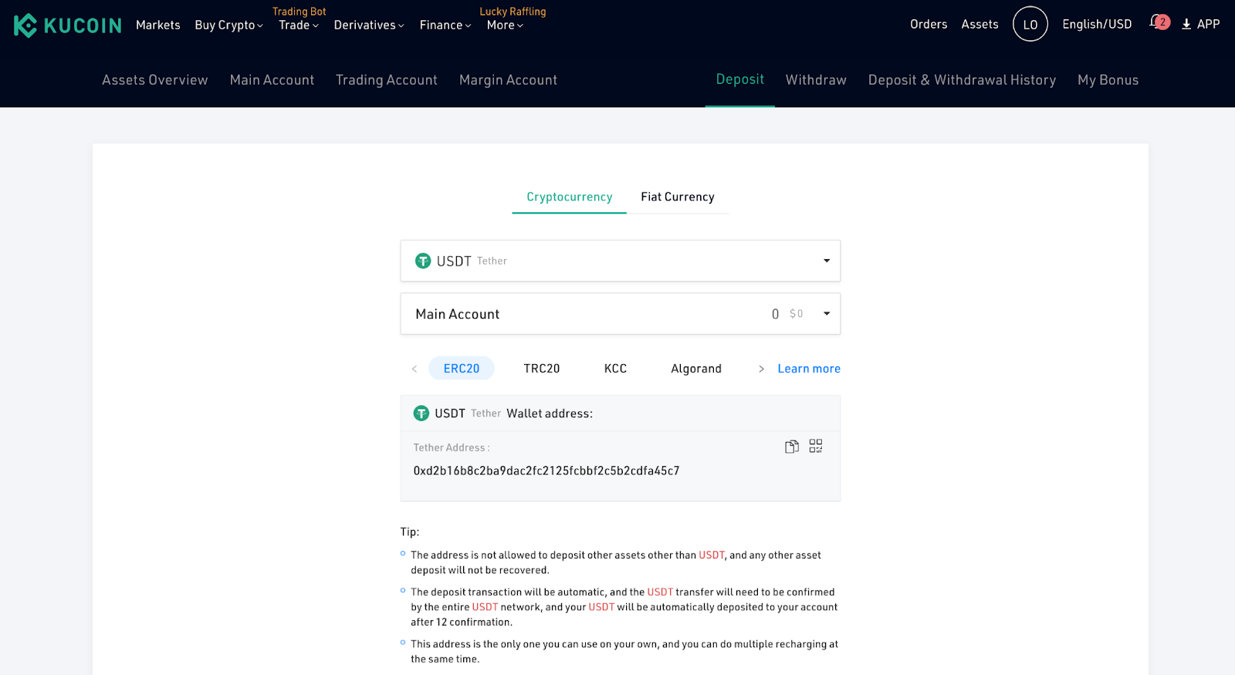Switch to Main Account tab
Screen dimensions: 1235x675
(272, 79)
